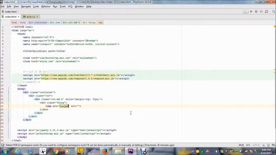Switch to the style.css editor tab
276x155 pixels.
pos(31,17)
